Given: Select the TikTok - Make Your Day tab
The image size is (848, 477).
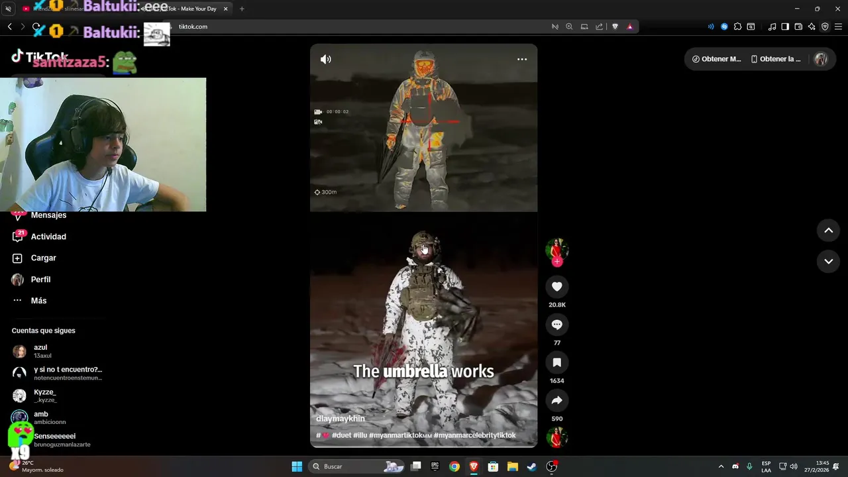Looking at the screenshot, I should tap(185, 9).
